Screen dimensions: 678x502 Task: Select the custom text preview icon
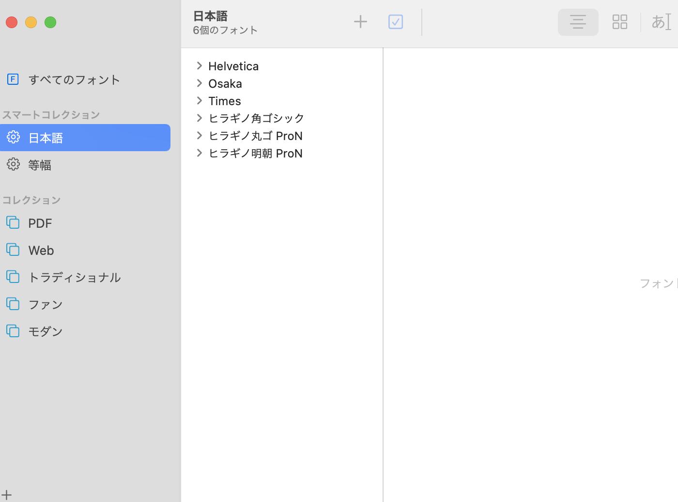click(x=661, y=22)
